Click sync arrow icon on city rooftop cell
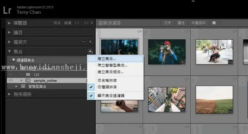248x134 pixels. [x=187, y=79]
